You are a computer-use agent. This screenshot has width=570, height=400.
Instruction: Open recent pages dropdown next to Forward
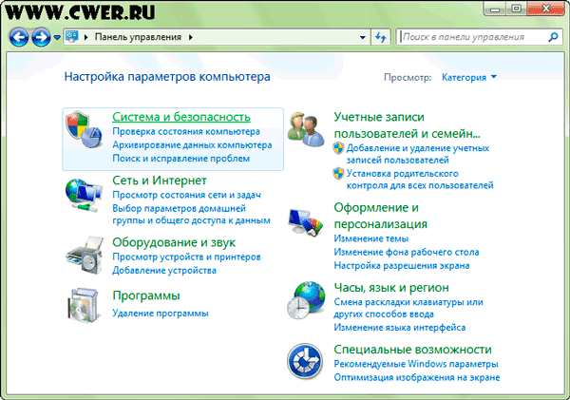click(58, 37)
